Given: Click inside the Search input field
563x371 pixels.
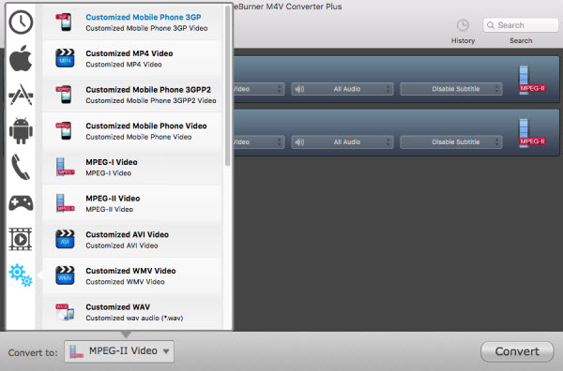Looking at the screenshot, I should [521, 25].
